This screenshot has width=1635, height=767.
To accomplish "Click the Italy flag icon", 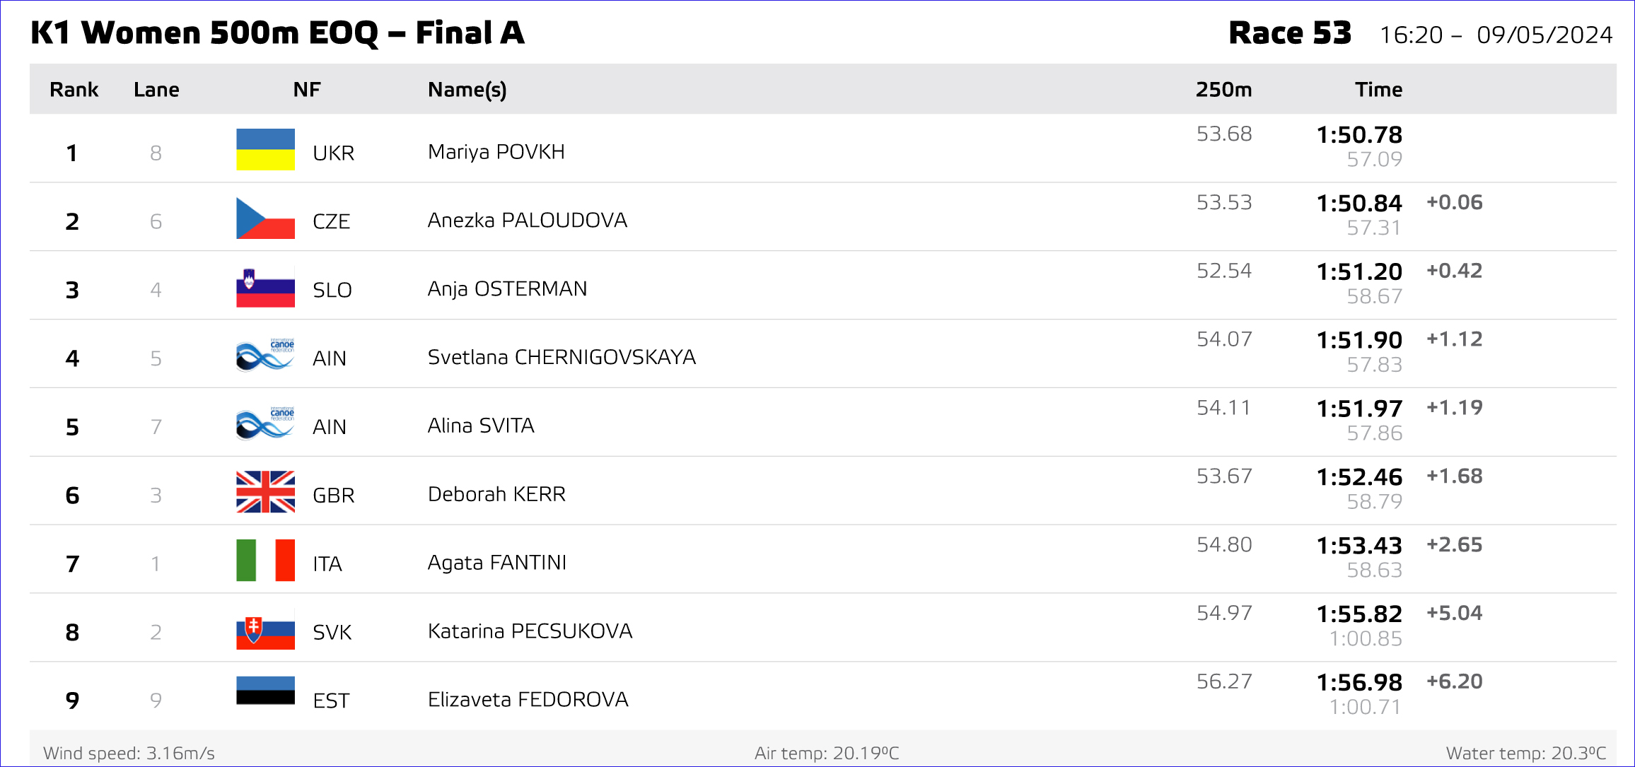I will [x=265, y=560].
